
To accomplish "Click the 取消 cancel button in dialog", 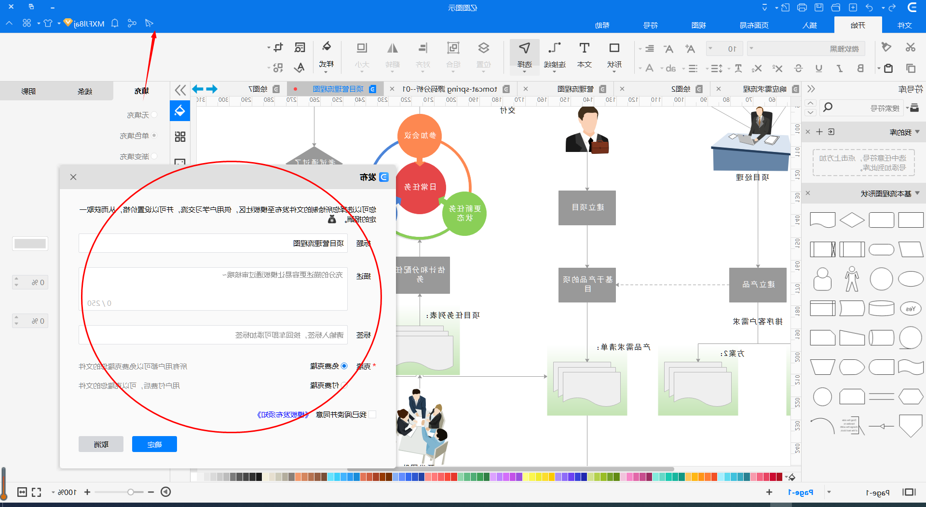I will [x=101, y=444].
